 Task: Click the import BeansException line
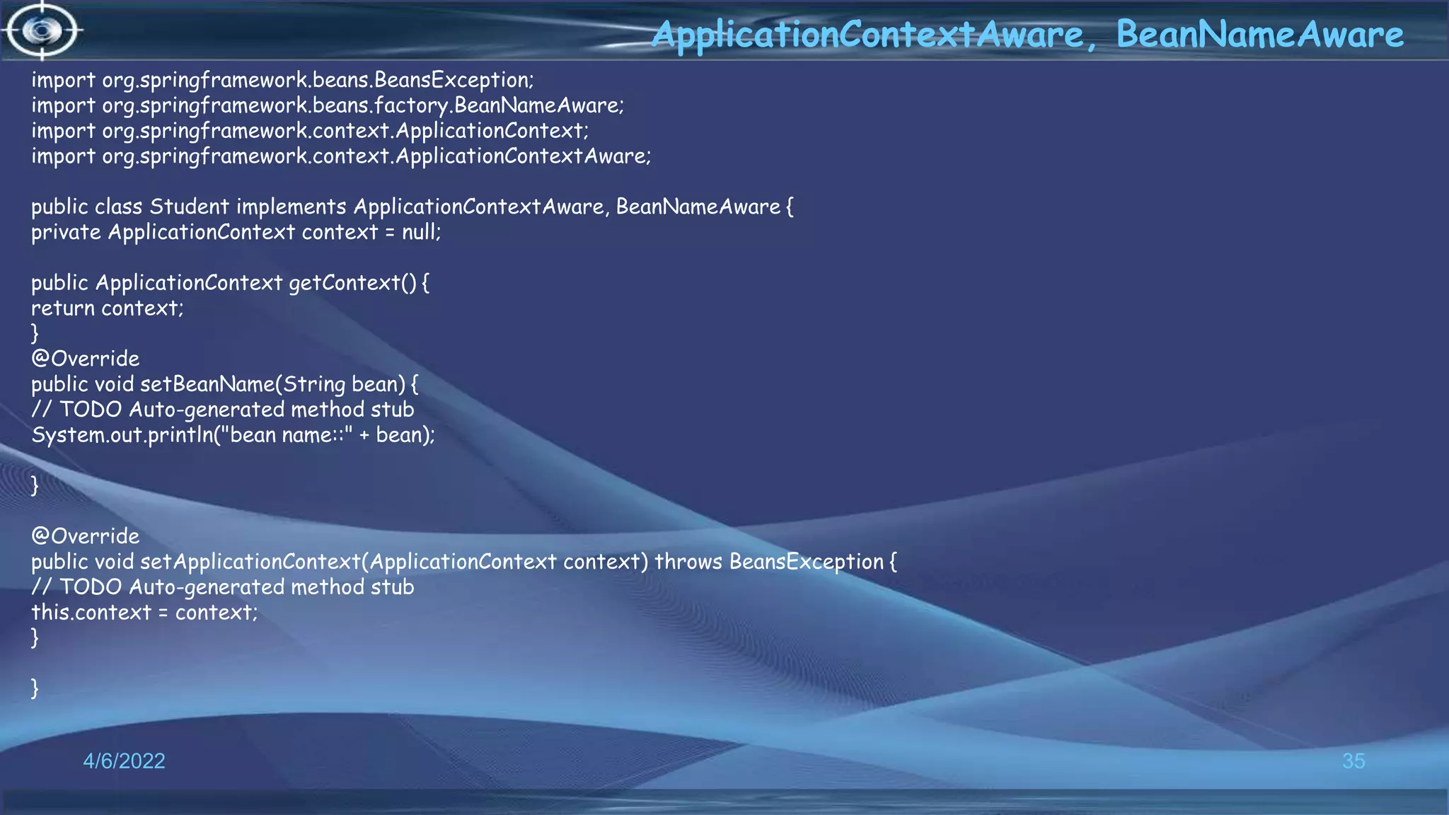pos(282,80)
